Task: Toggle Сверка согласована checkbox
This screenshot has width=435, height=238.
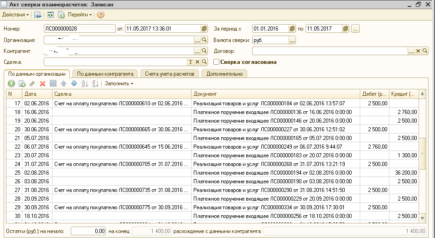Action: 216,62
